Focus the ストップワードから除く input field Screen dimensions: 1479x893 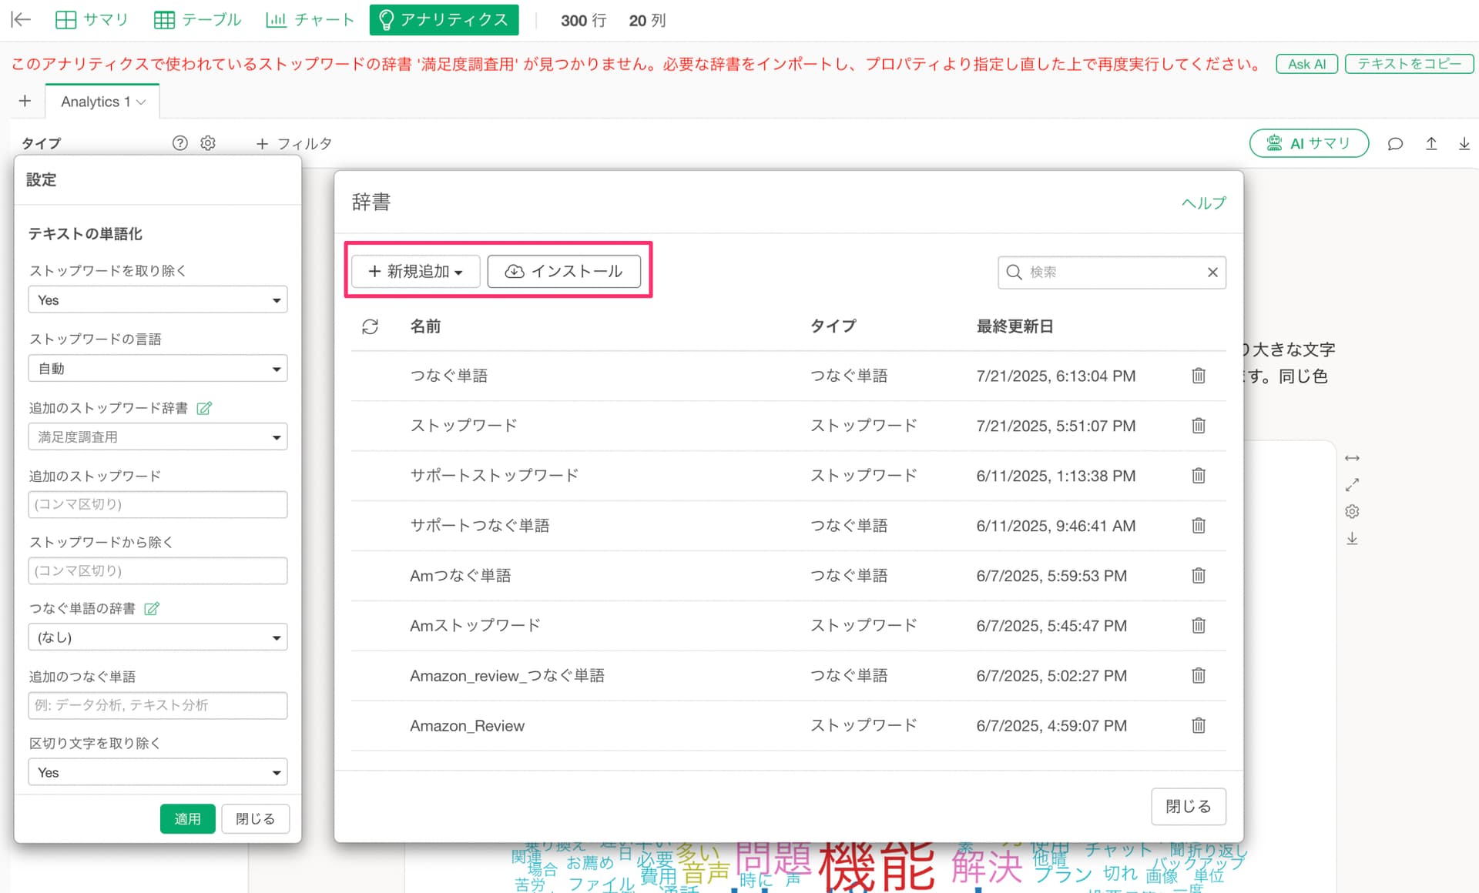tap(158, 570)
